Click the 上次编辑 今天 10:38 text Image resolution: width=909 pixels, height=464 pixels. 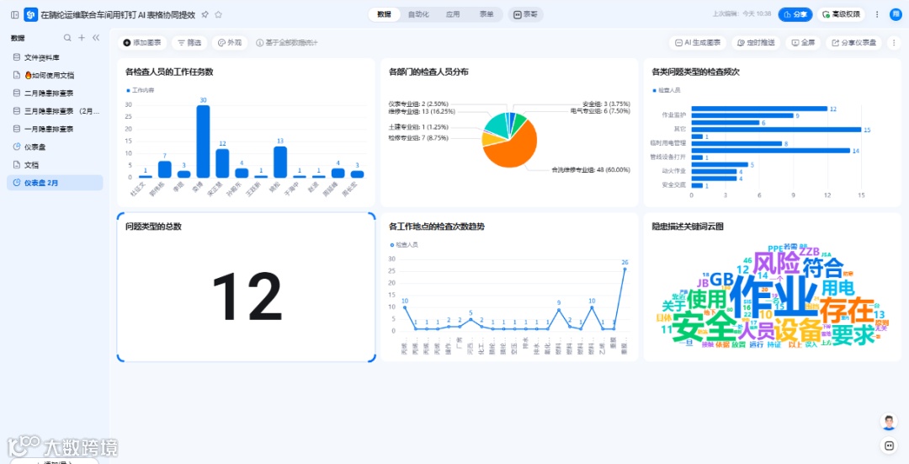[742, 14]
